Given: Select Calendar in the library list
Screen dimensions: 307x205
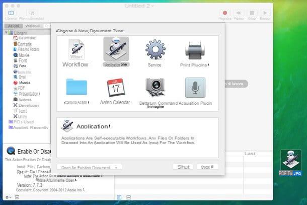Looking at the screenshot, I should click(25, 38).
